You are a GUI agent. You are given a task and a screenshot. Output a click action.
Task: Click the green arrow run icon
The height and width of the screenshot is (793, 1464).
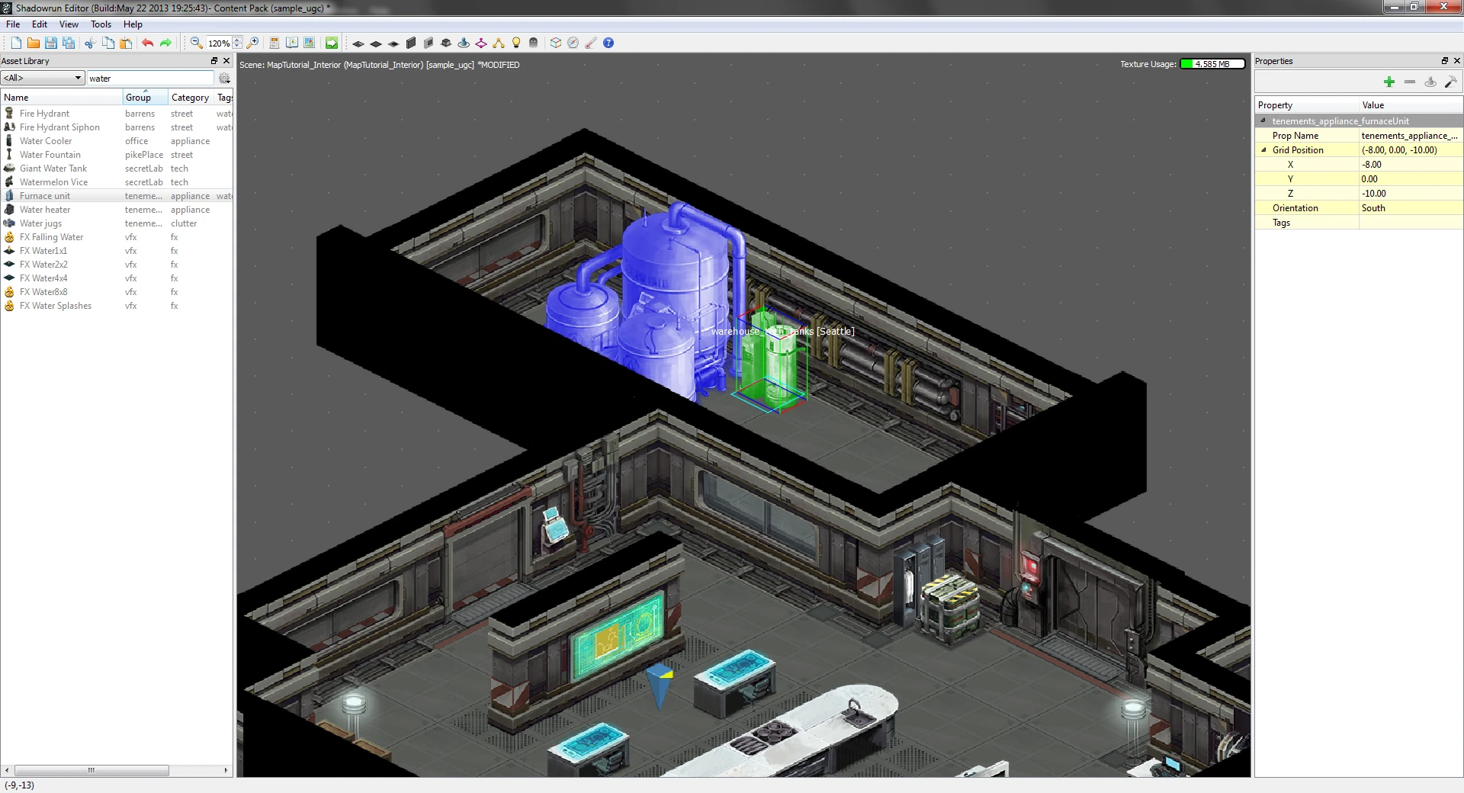pyautogui.click(x=332, y=43)
